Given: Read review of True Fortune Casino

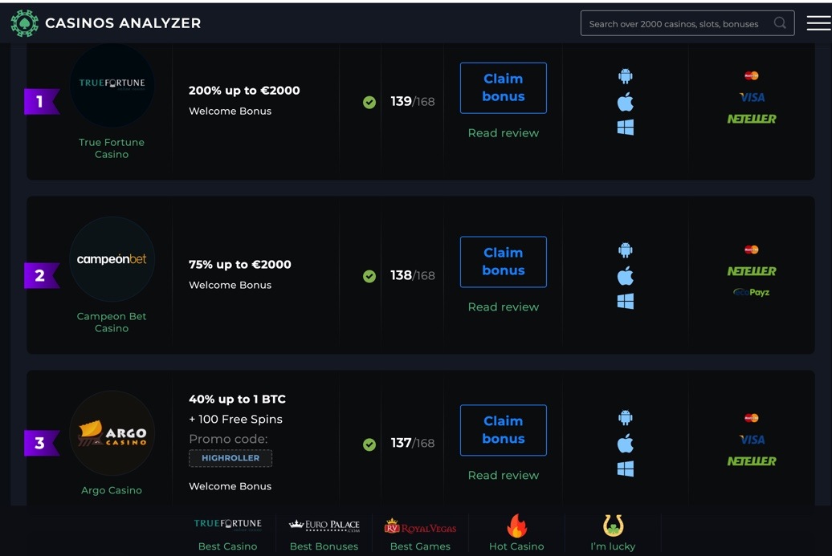Looking at the screenshot, I should click(503, 133).
